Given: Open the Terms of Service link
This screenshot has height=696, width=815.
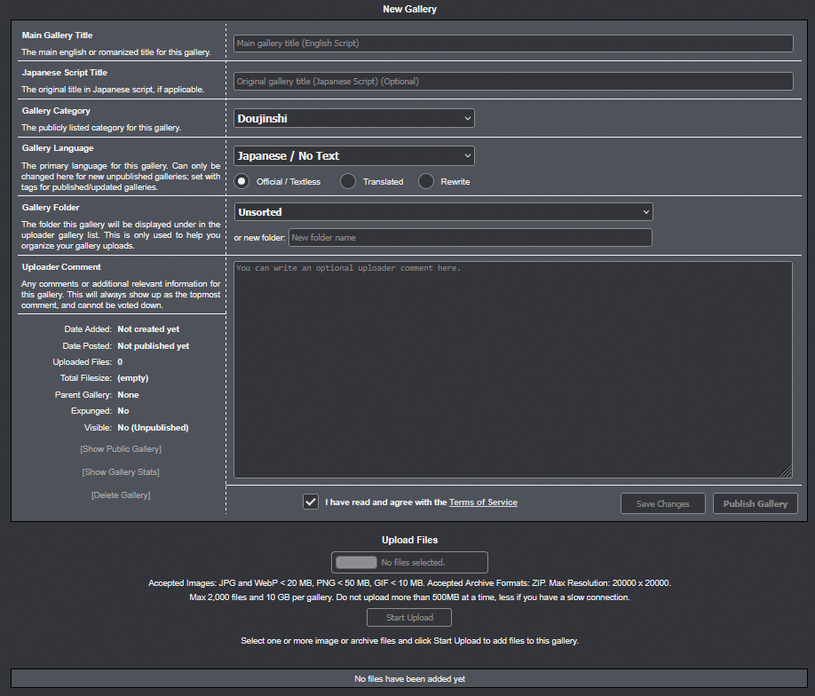Looking at the screenshot, I should [483, 502].
